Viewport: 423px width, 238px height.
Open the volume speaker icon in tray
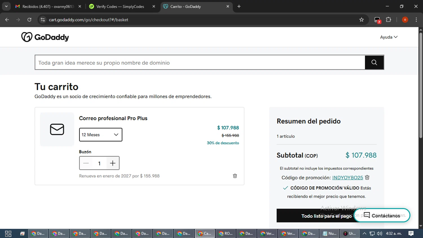380,234
